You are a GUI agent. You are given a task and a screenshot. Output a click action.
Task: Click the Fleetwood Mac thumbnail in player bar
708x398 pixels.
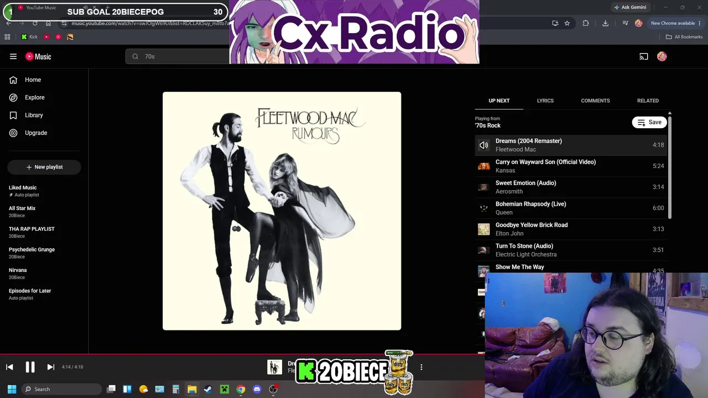point(274,367)
